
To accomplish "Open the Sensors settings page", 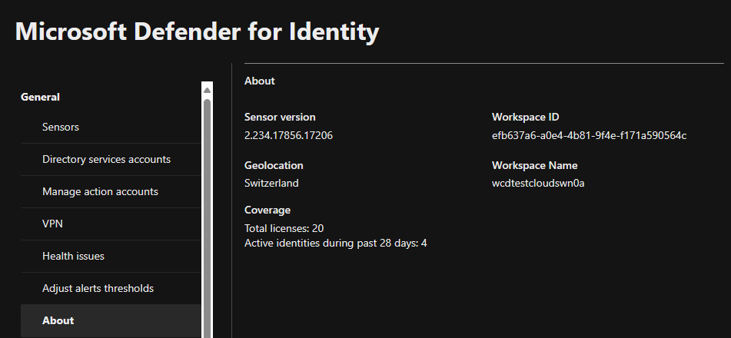I will click(111, 128).
